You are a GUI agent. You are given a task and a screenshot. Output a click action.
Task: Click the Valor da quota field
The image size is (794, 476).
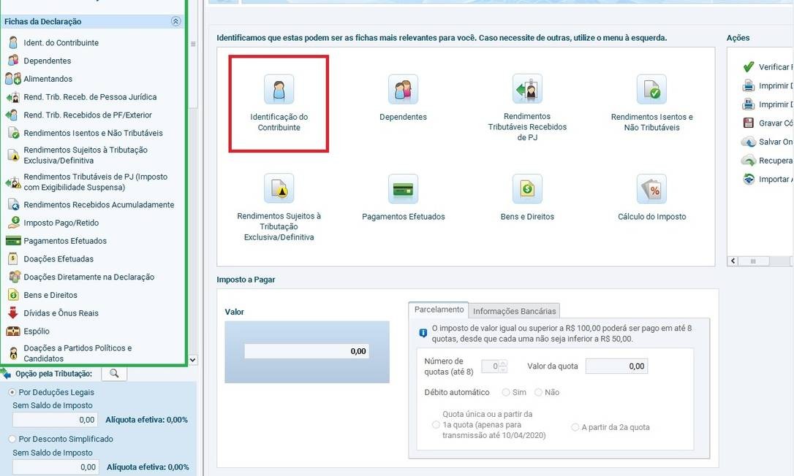[616, 366]
